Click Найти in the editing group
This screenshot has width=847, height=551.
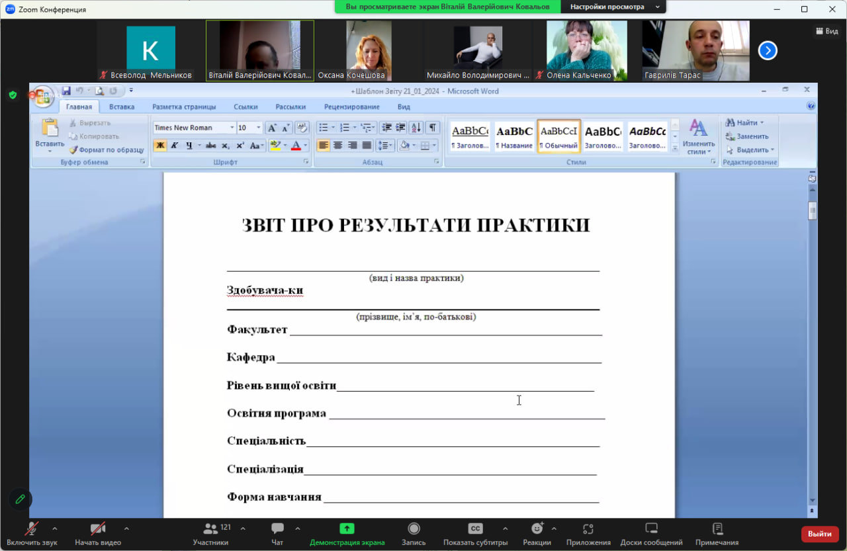pos(744,122)
